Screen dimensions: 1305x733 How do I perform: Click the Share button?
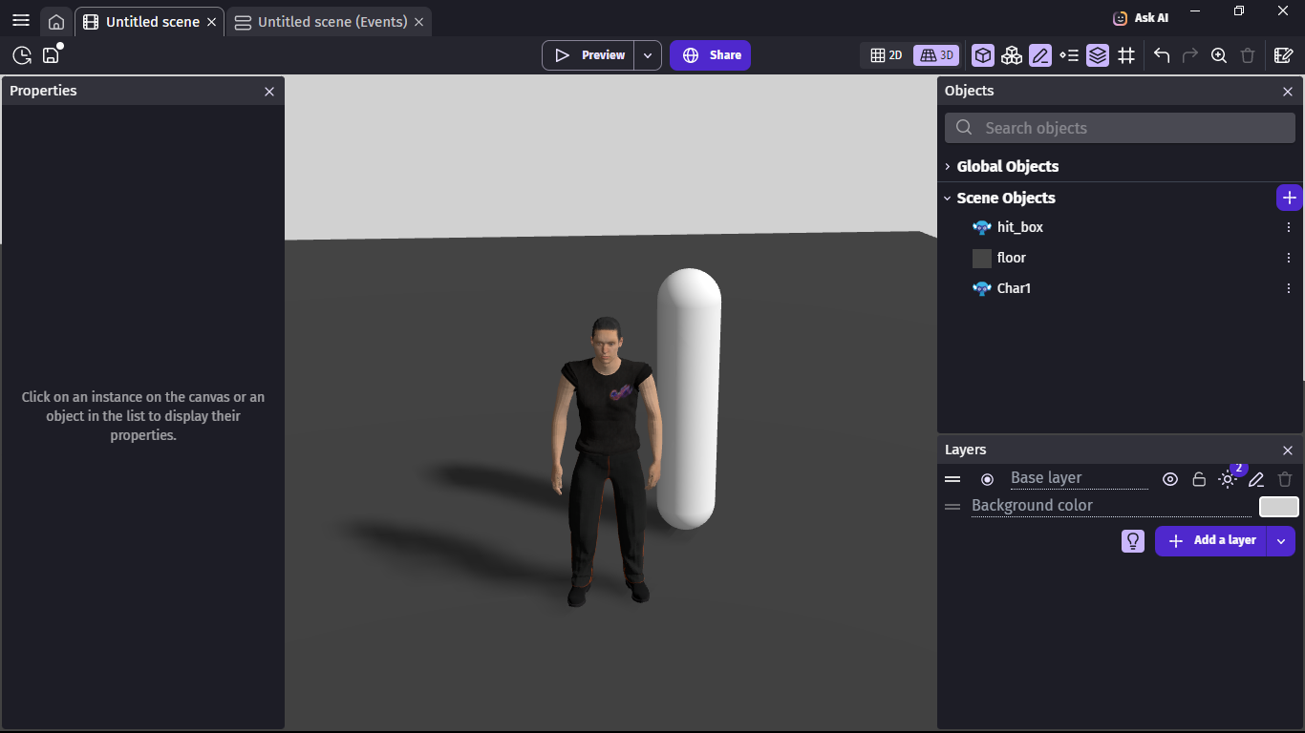click(x=710, y=55)
